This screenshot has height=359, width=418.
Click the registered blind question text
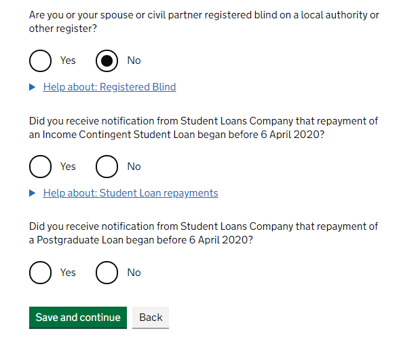pos(204,22)
